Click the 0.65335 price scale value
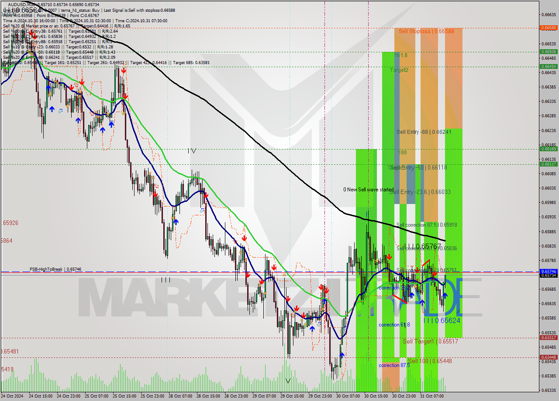 pos(549,390)
